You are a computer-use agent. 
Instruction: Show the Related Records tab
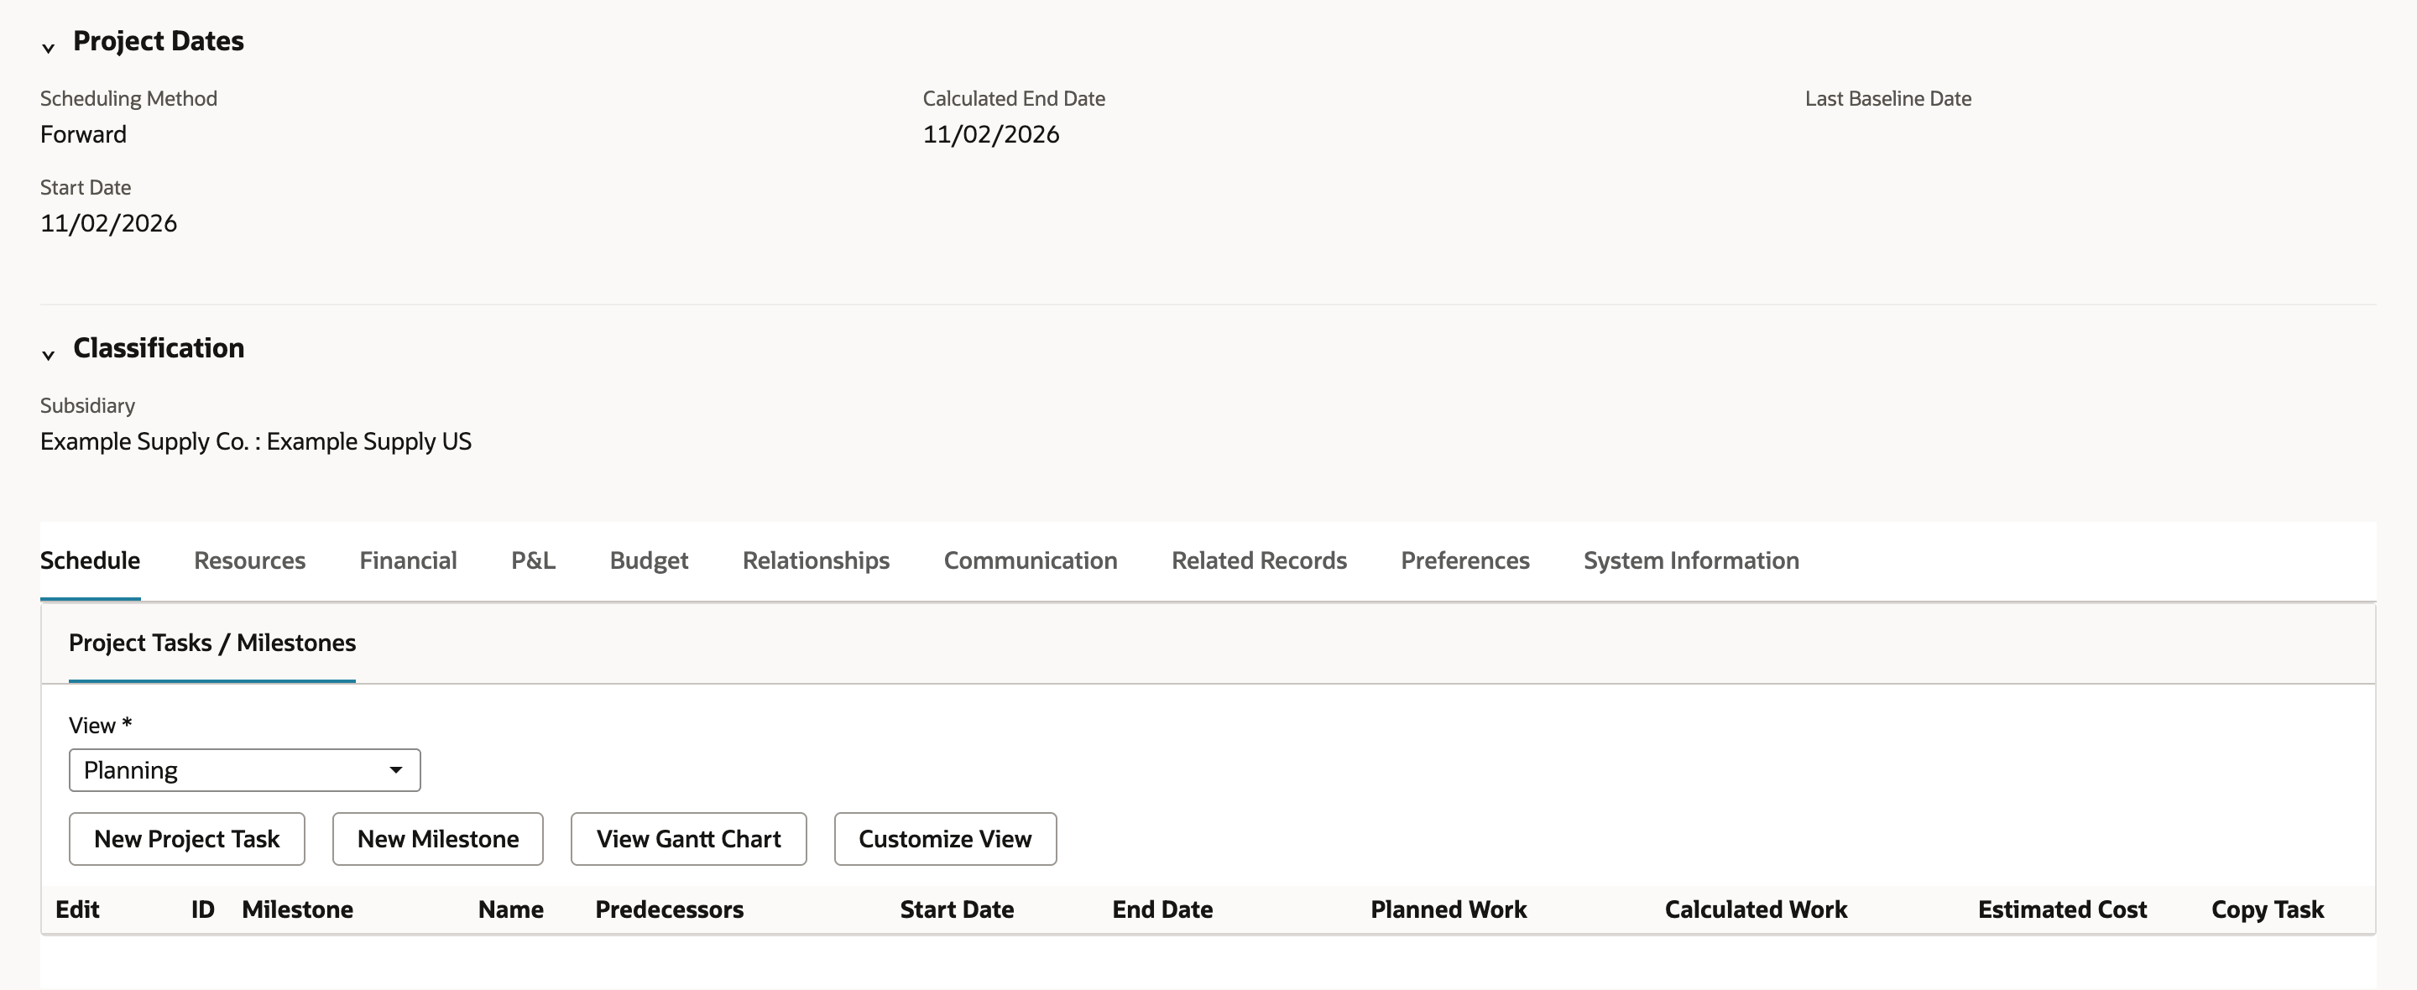(x=1259, y=560)
